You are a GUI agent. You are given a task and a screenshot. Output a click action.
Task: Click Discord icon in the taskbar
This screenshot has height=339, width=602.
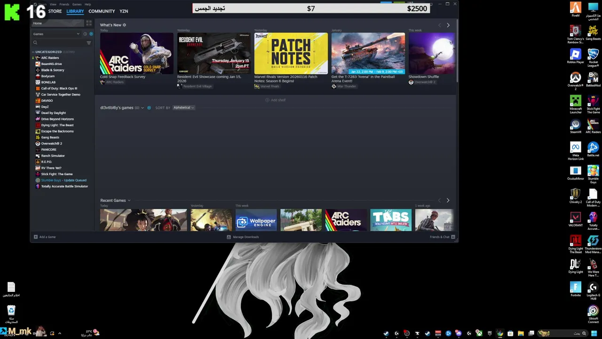click(459, 333)
